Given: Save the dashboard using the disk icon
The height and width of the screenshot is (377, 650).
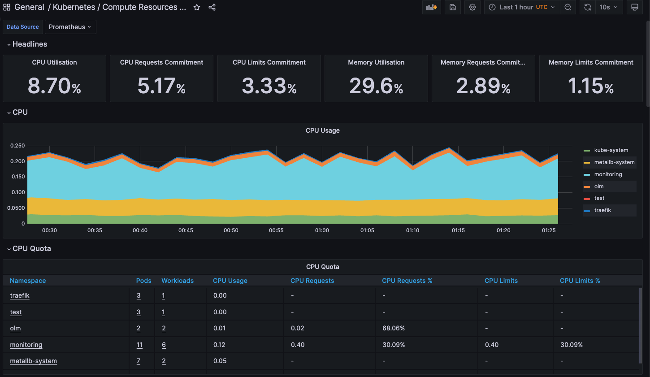Looking at the screenshot, I should click(453, 7).
